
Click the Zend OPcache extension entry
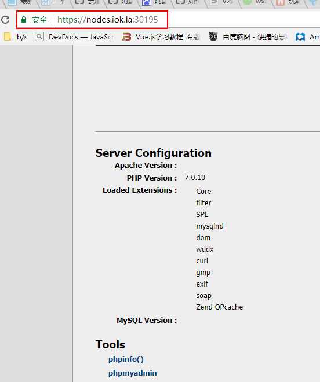point(220,307)
